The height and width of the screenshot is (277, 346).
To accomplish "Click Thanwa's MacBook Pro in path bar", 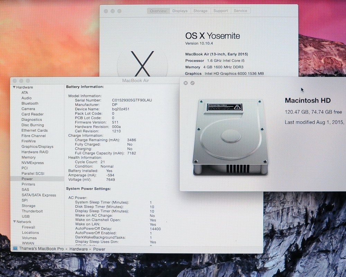I will coord(41,249).
